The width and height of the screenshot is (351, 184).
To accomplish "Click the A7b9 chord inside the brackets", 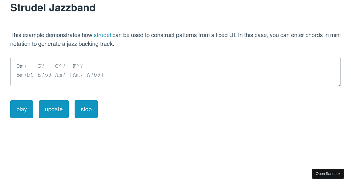I will click(x=93, y=75).
